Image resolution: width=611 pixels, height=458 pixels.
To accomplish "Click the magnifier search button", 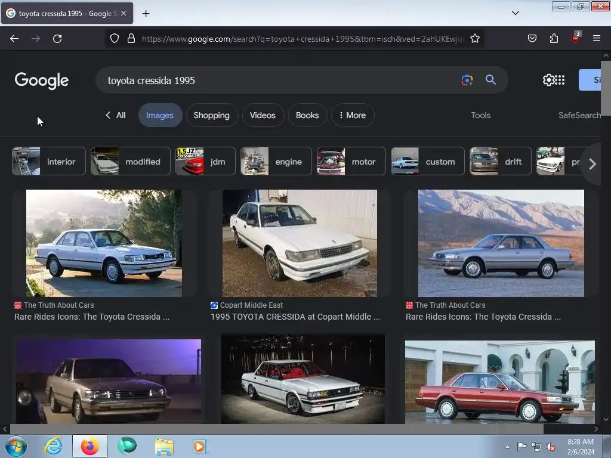I will (490, 80).
